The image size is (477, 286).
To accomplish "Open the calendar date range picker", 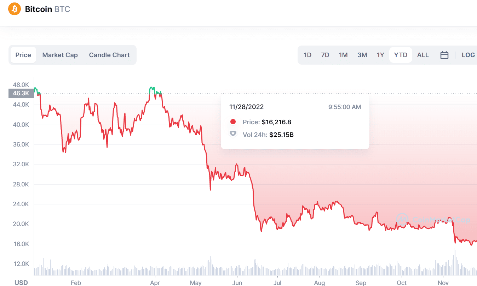I will [x=444, y=55].
